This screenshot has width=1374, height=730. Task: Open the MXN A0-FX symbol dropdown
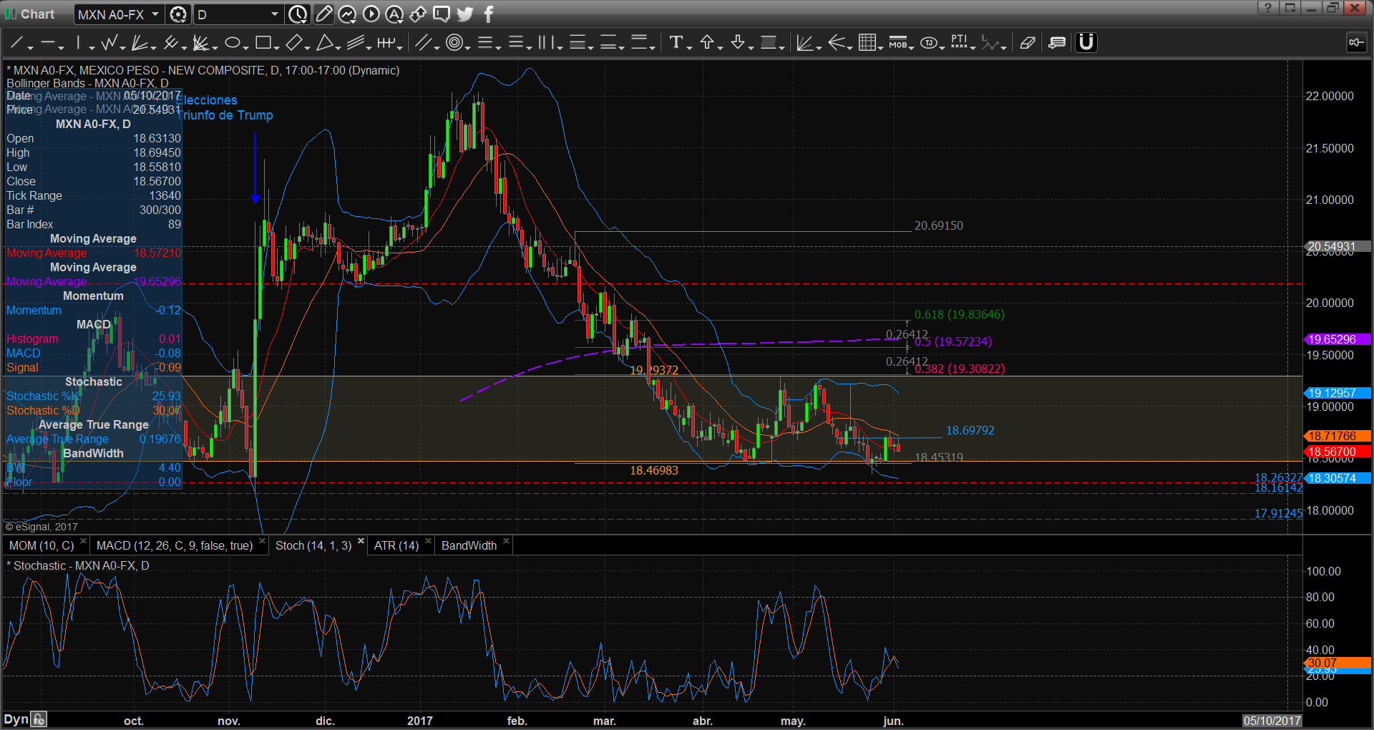pyautogui.click(x=155, y=14)
